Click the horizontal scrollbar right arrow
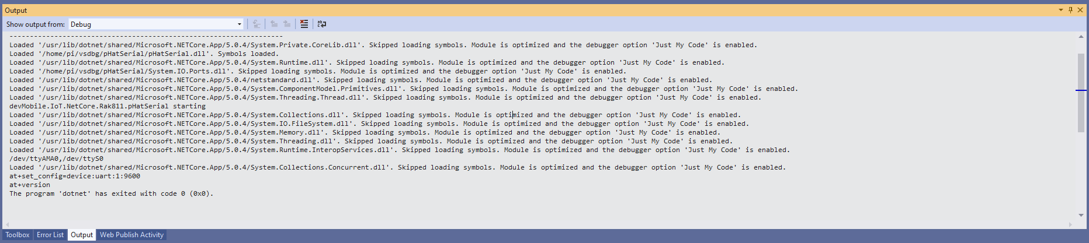This screenshot has height=243, width=1089. tap(1070, 224)
